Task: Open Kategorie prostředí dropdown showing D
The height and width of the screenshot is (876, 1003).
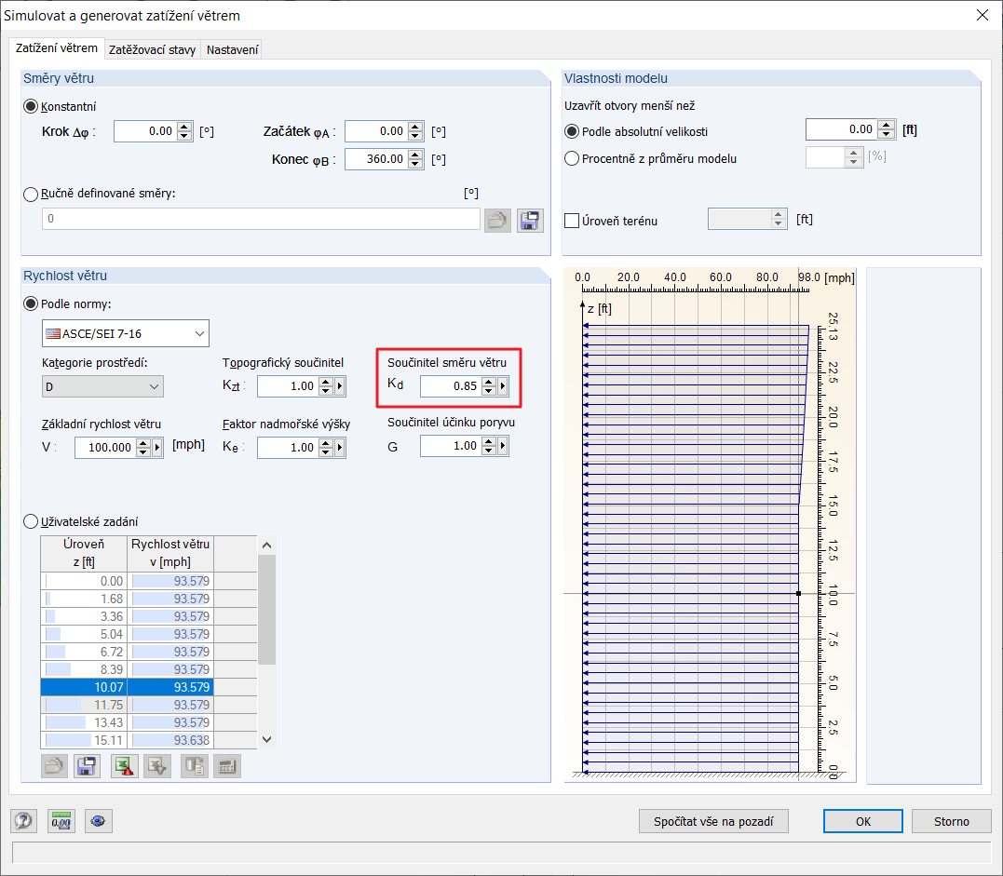Action: pyautogui.click(x=102, y=386)
